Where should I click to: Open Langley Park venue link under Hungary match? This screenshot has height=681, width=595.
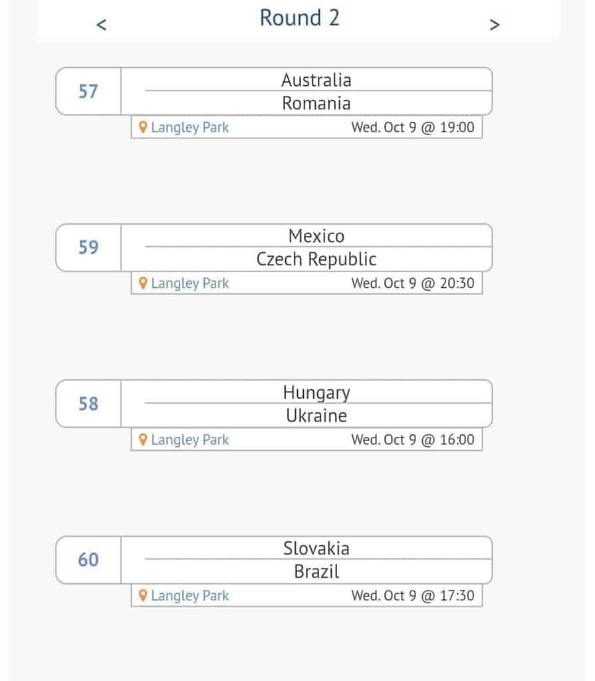coord(189,440)
